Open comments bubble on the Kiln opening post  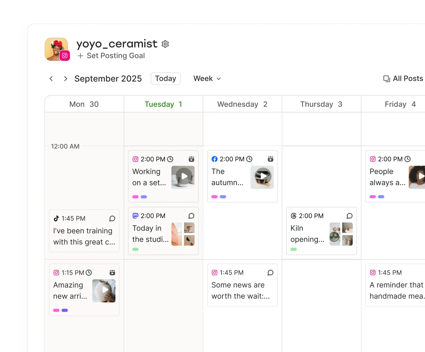pyautogui.click(x=349, y=216)
